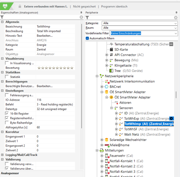
Task: Click the Netzwerkperipherie network icon
Action: point(102,76)
